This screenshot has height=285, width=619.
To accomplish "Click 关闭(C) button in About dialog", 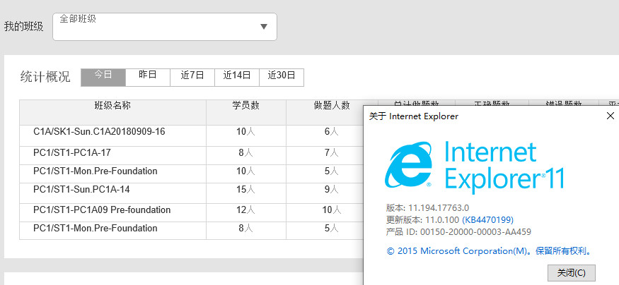I will coord(571,273).
